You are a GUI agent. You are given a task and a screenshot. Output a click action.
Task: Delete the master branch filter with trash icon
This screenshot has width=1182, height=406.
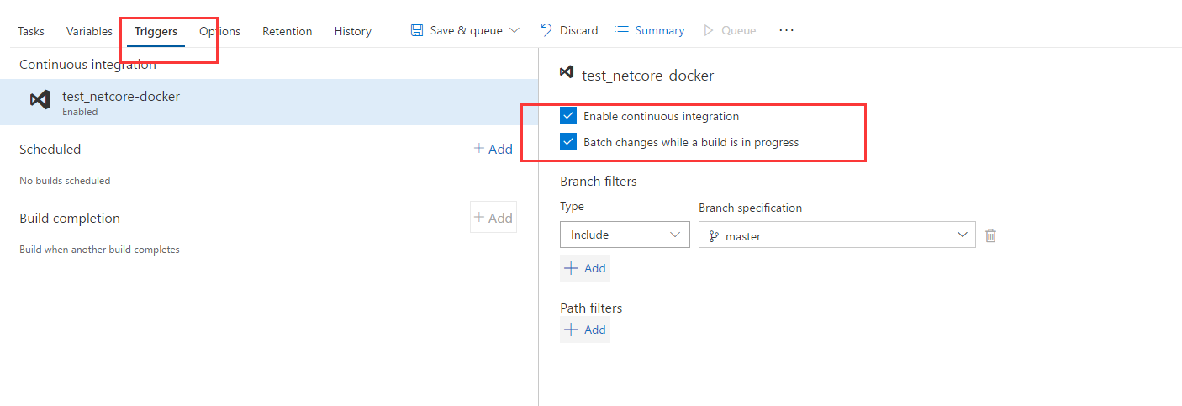(990, 235)
